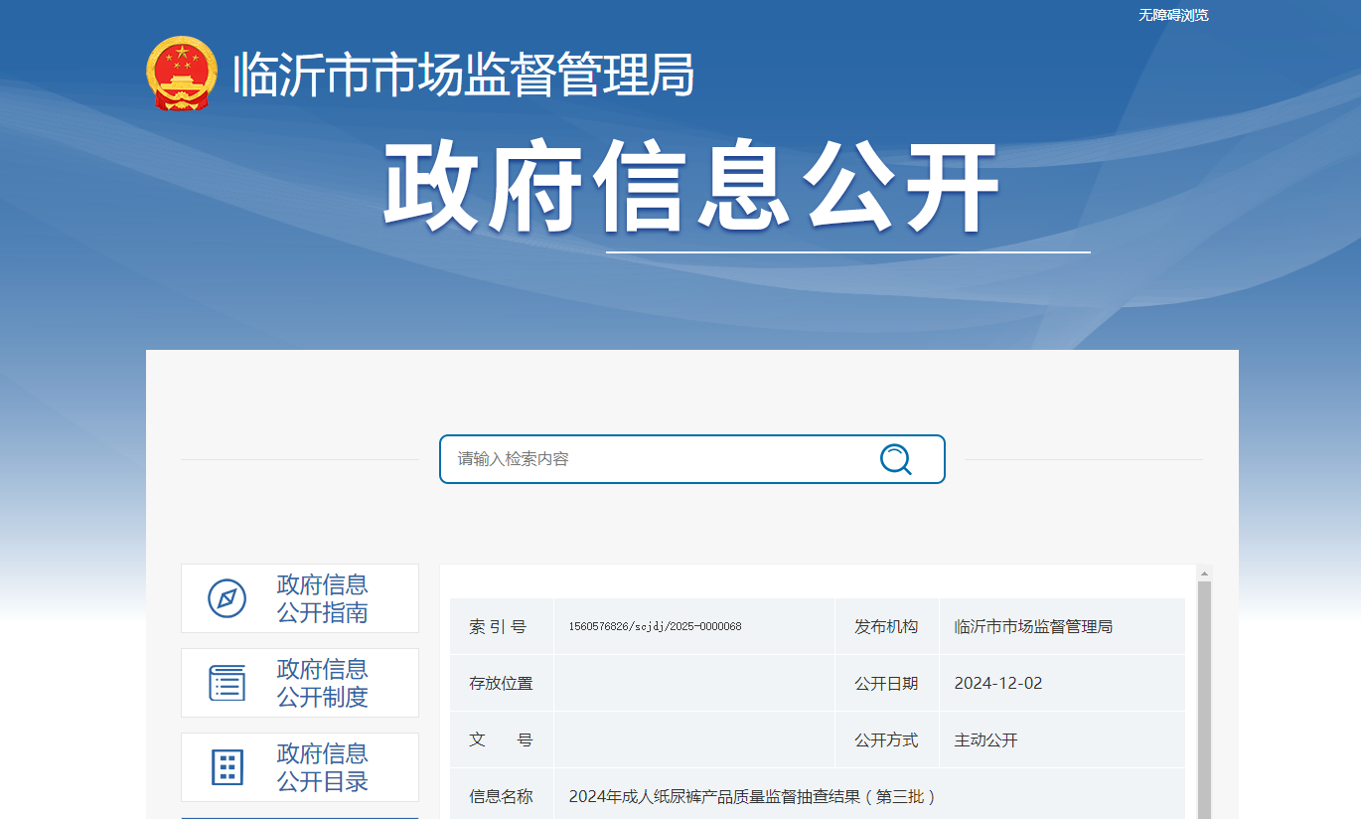Click the 临沂市市场监督管理局 site title
Screen dimensions: 1361x819
click(x=463, y=75)
